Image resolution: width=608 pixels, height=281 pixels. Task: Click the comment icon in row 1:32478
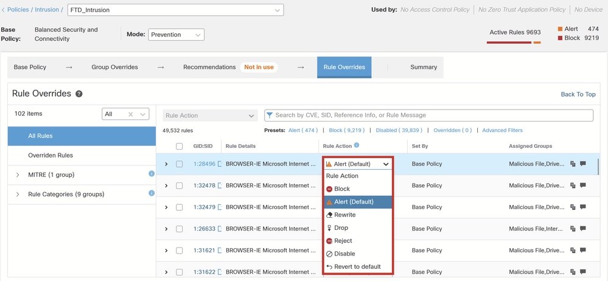[582, 186]
